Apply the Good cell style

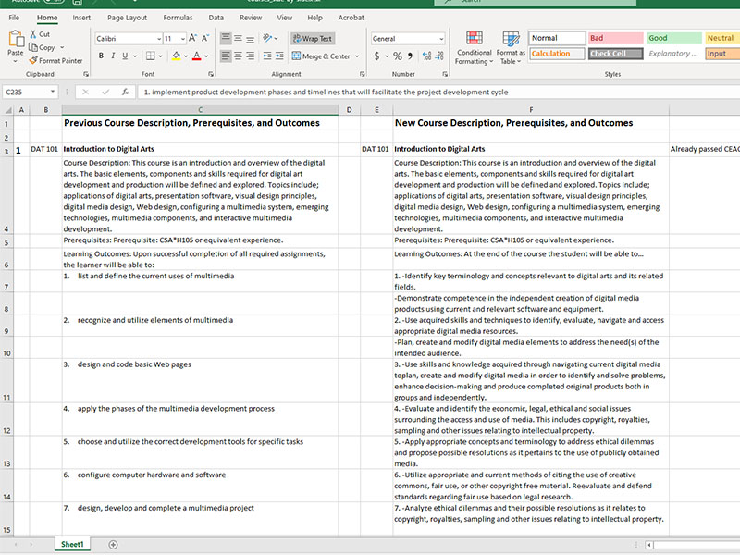tap(674, 38)
